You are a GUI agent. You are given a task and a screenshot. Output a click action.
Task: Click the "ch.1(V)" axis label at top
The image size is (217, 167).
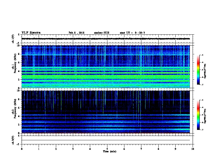13,39
